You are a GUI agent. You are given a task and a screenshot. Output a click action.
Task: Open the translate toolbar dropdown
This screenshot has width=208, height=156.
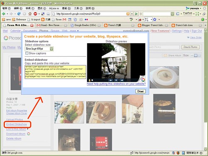(151, 20)
